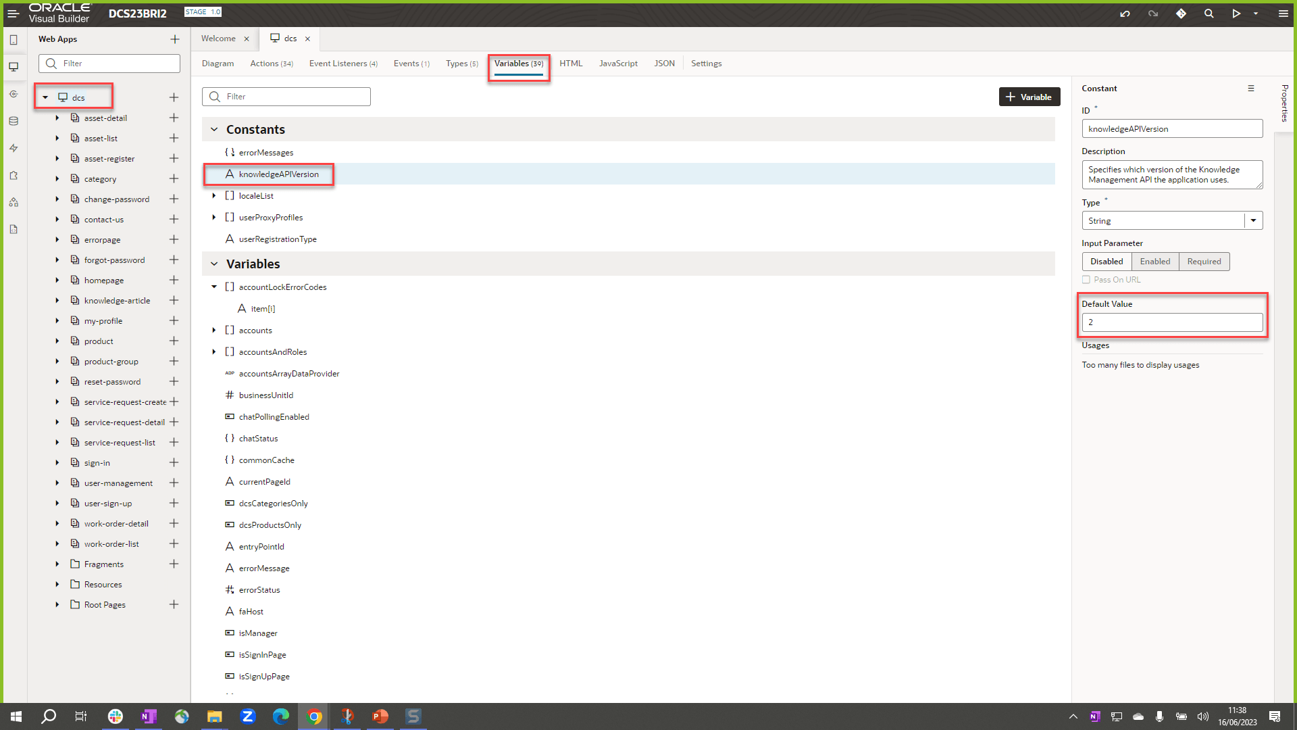Set Input Parameter to Enabled

click(1155, 262)
